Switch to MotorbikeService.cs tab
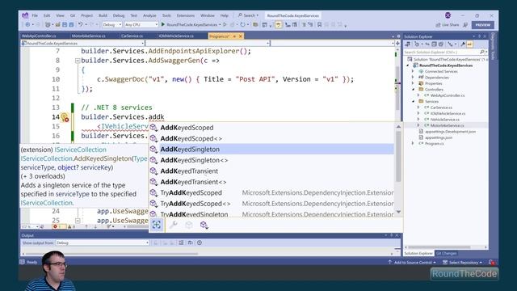 pyautogui.click(x=88, y=36)
